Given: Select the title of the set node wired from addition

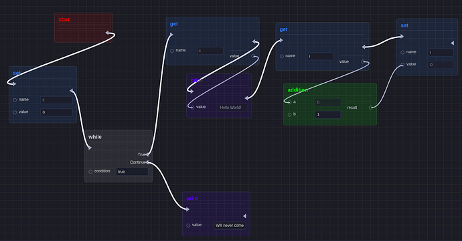Looking at the screenshot, I should tap(404, 26).
